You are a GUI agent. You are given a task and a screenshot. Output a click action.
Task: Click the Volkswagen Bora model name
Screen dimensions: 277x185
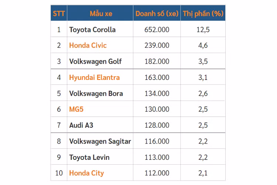point(96,94)
